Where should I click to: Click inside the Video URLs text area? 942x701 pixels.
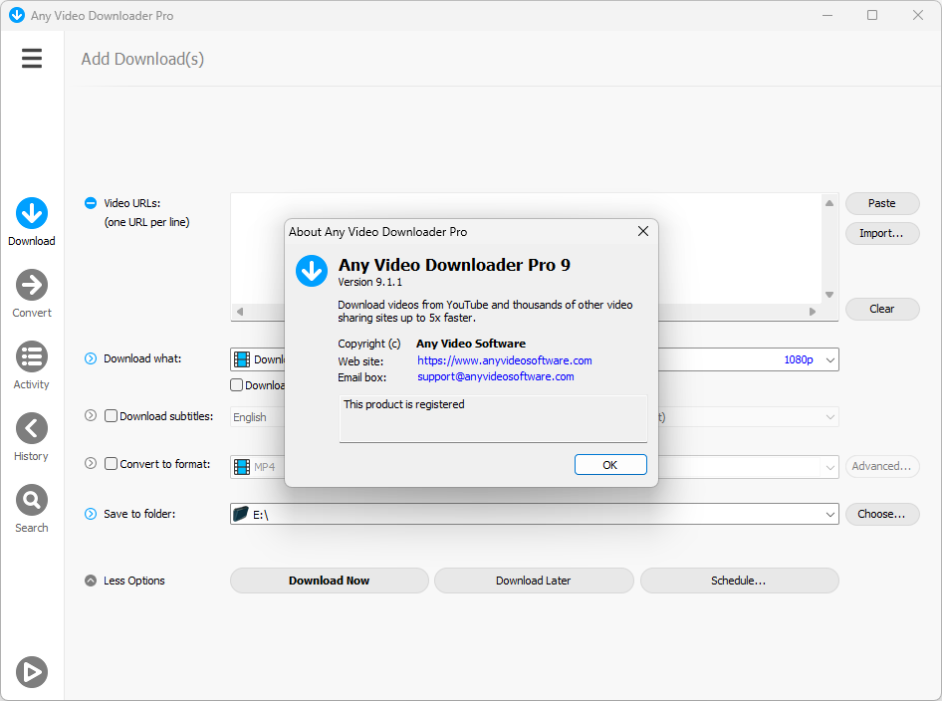526,248
